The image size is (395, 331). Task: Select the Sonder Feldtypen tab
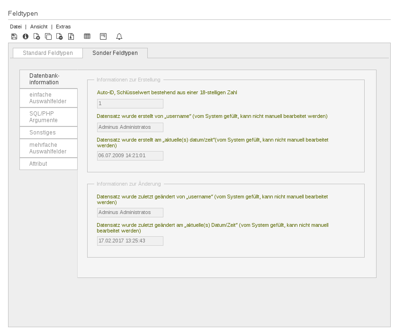coord(115,53)
